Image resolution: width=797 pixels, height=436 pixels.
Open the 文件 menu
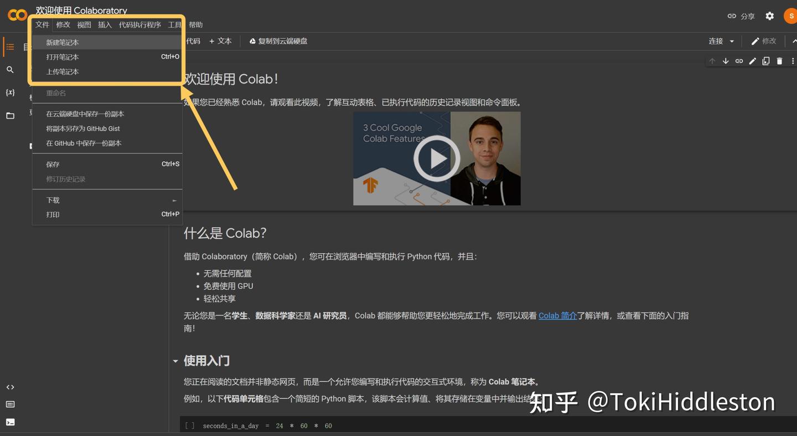42,24
